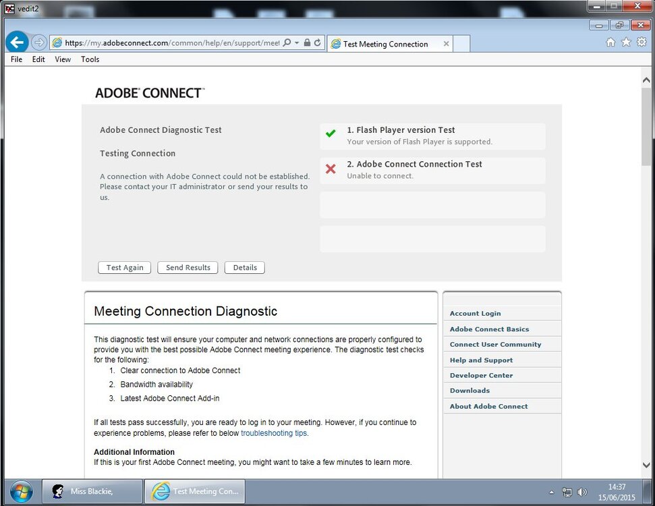The height and width of the screenshot is (506, 655).
Task: Open Favorites via the star icon
Action: 626,43
